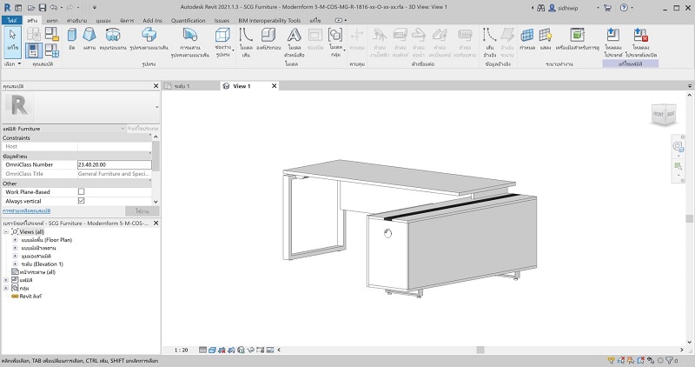Expand the Elevation 1 tree node
The height and width of the screenshot is (367, 695).
tap(15, 264)
